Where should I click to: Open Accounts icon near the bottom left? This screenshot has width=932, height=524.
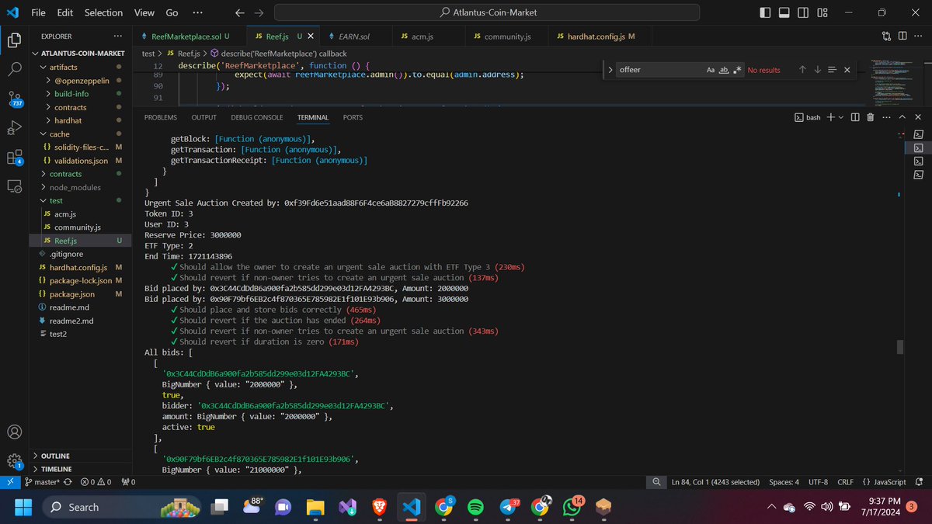(x=14, y=432)
